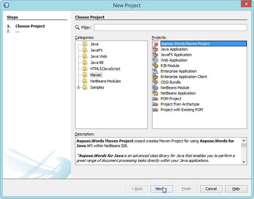Select Enterprise Application project type
The height and width of the screenshot is (199, 254).
[179, 71]
